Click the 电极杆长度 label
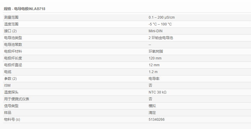251x129 pixels. pyautogui.click(x=13, y=58)
